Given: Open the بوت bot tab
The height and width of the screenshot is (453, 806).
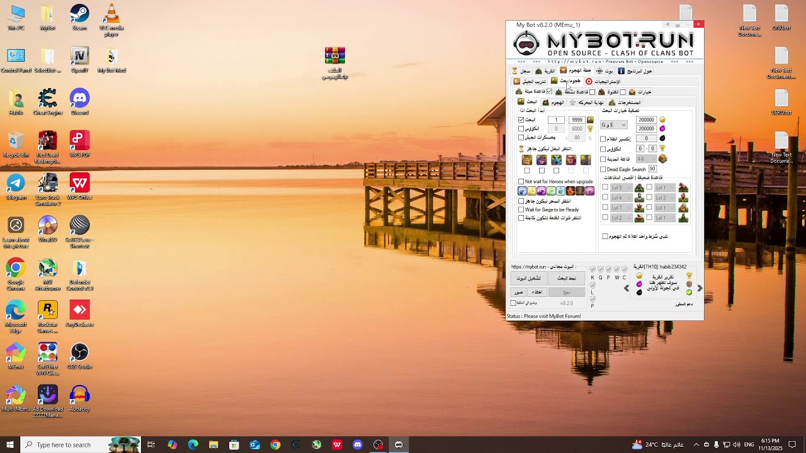Looking at the screenshot, I should click(x=605, y=71).
